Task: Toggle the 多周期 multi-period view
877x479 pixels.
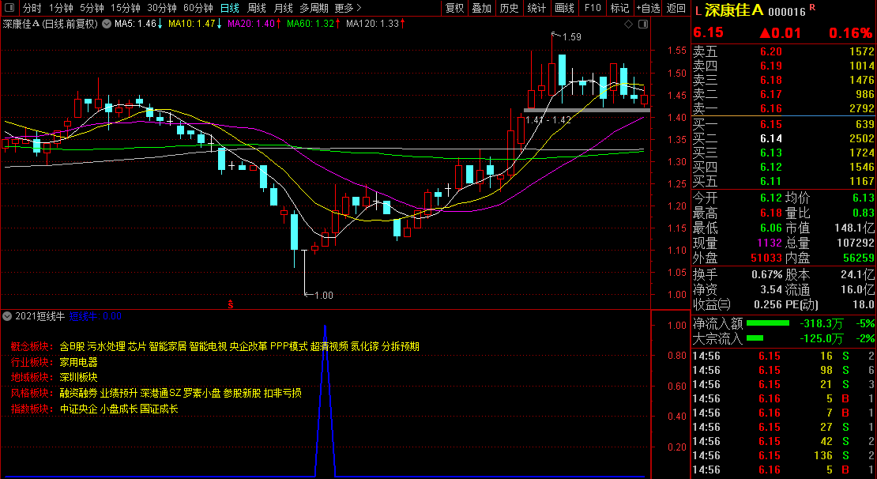Action: (x=312, y=8)
